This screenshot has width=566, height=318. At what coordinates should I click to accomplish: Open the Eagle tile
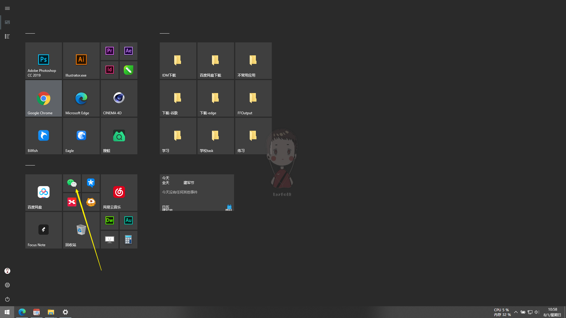pos(81,136)
